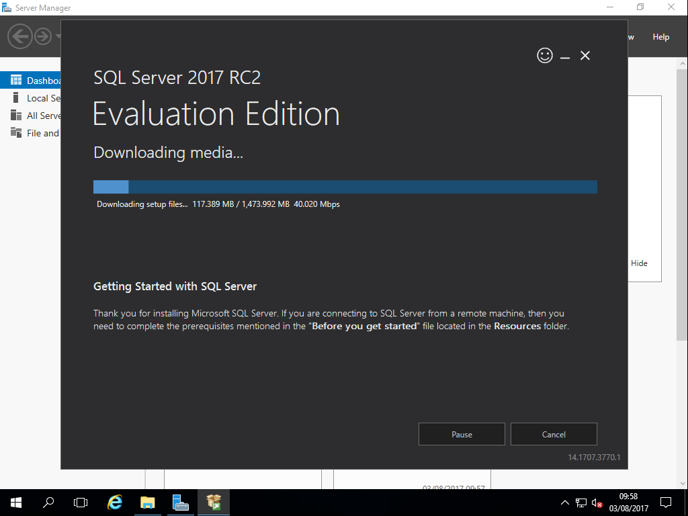Expand the hidden system tray icons
This screenshot has width=688, height=516.
coord(564,503)
